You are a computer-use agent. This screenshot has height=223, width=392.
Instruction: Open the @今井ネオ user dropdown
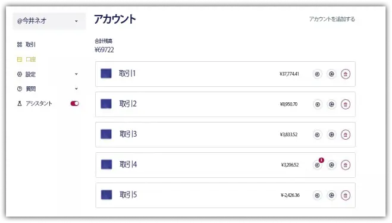[49, 21]
